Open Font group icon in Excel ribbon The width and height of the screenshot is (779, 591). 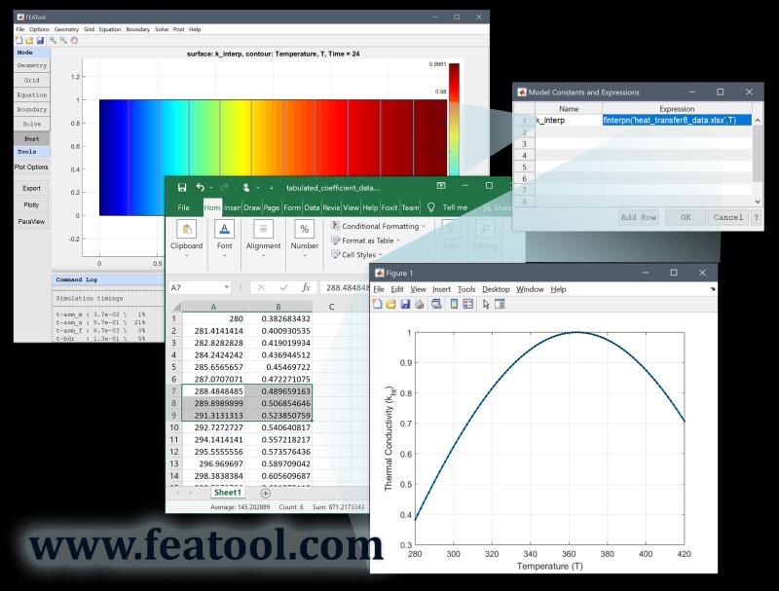[x=224, y=230]
